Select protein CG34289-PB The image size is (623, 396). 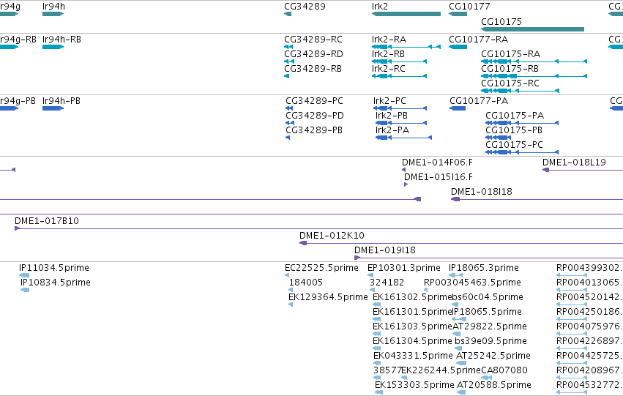point(314,130)
